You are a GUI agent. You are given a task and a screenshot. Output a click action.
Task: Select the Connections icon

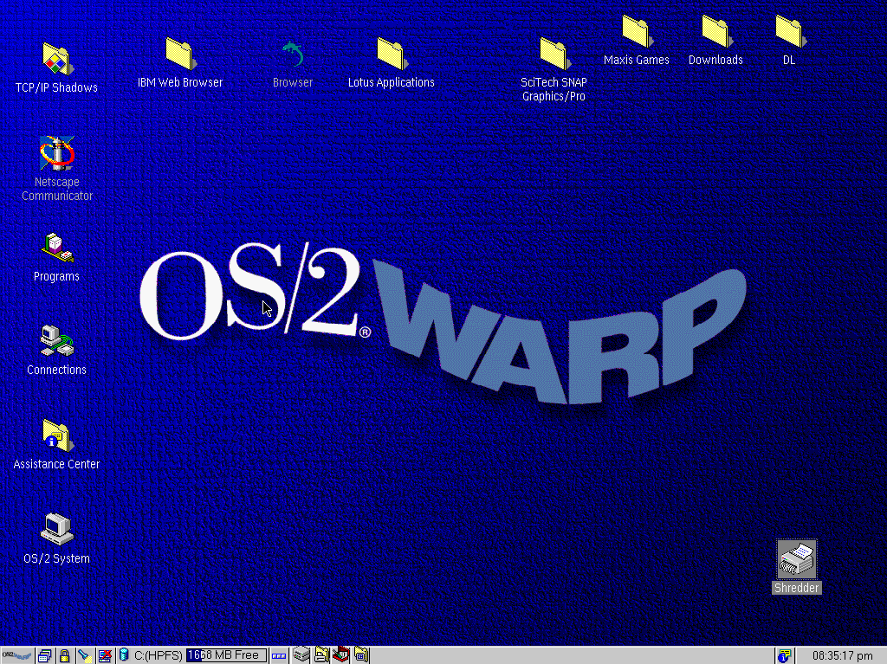pyautogui.click(x=56, y=341)
